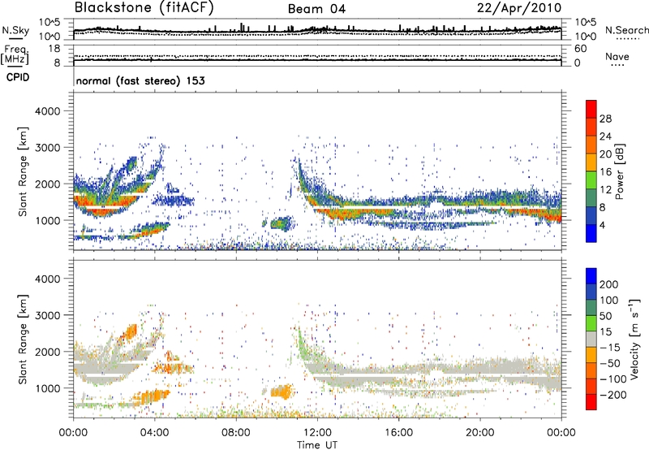Click the 'Power [dB]' colorbar label

(620, 171)
